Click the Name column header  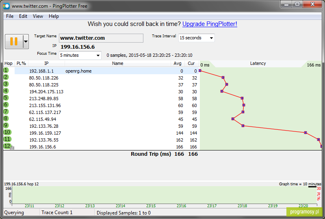point(118,63)
